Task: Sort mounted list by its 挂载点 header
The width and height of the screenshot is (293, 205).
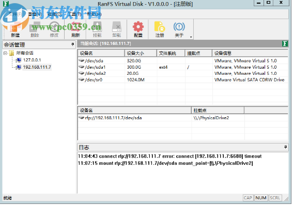Action: click(218, 111)
